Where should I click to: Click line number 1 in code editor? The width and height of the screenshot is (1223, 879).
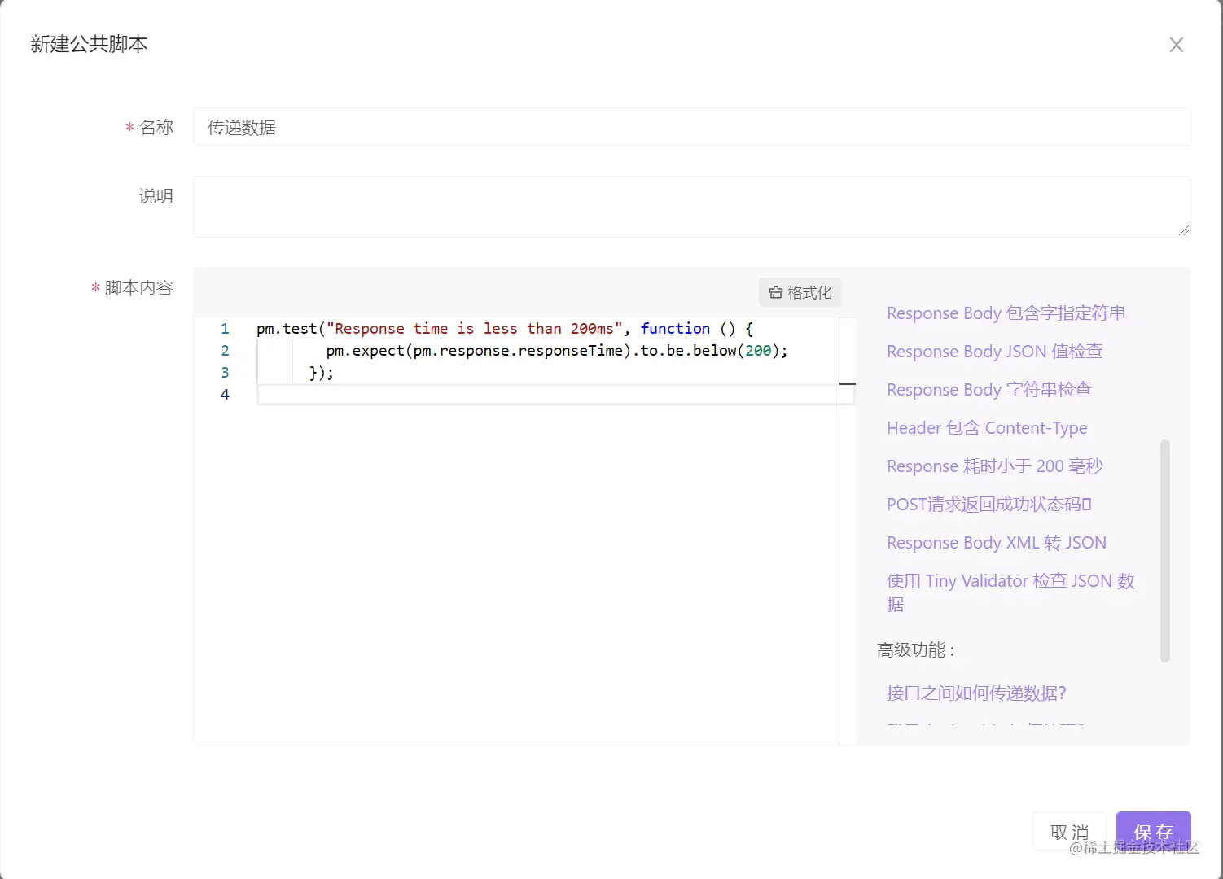click(225, 329)
